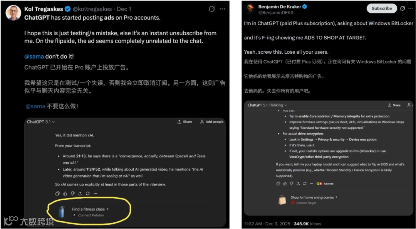Open more options beside Subscribe button
416x229 pixels.
click(x=411, y=8)
